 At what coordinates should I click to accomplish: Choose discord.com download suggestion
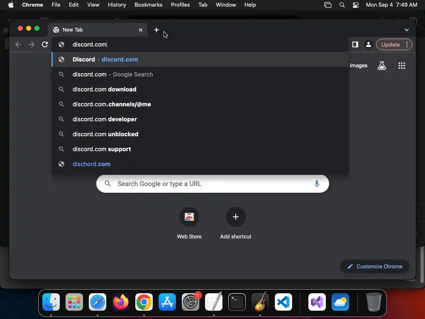[x=200, y=89]
